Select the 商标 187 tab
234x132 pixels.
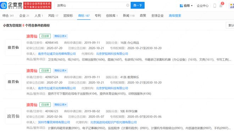84,16
